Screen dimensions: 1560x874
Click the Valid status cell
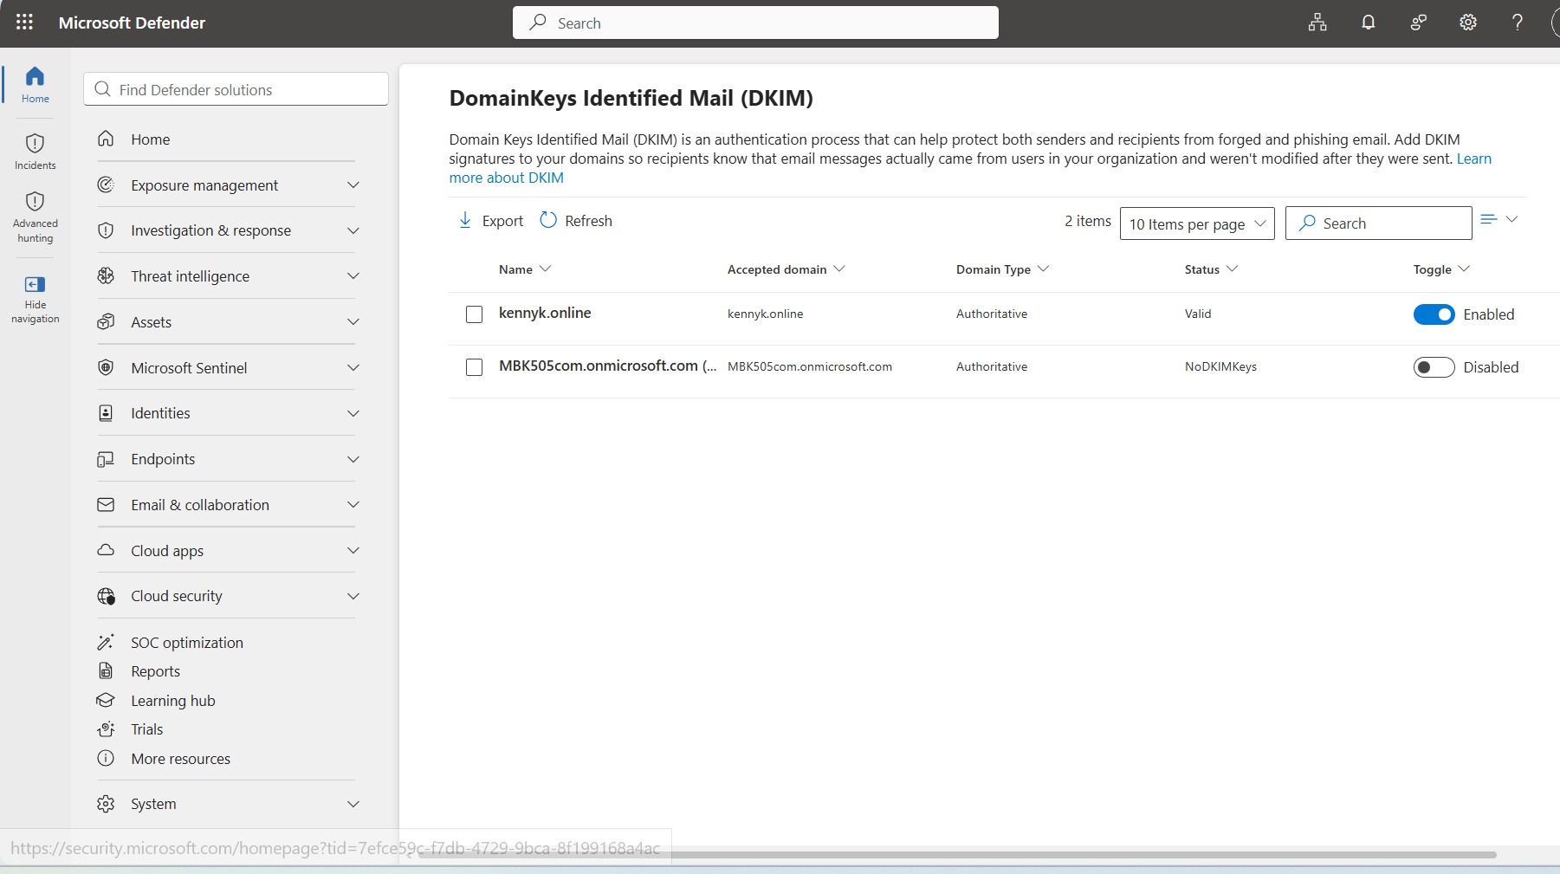pos(1198,314)
